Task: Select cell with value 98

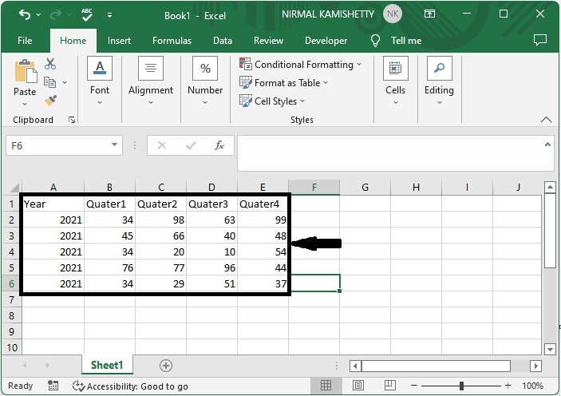Action: pyautogui.click(x=161, y=220)
